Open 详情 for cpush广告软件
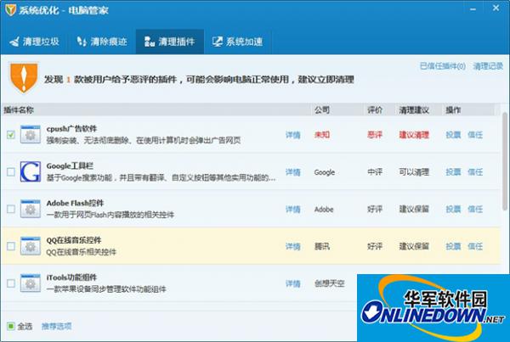Screen dimensions: 510x342 (x=292, y=135)
